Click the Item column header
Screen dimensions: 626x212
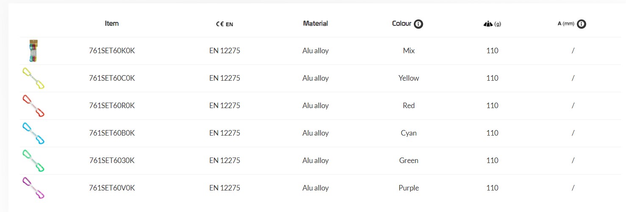pyautogui.click(x=112, y=24)
